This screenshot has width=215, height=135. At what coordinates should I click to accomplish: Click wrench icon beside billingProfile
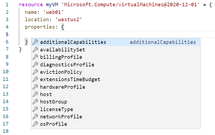(x=35, y=57)
